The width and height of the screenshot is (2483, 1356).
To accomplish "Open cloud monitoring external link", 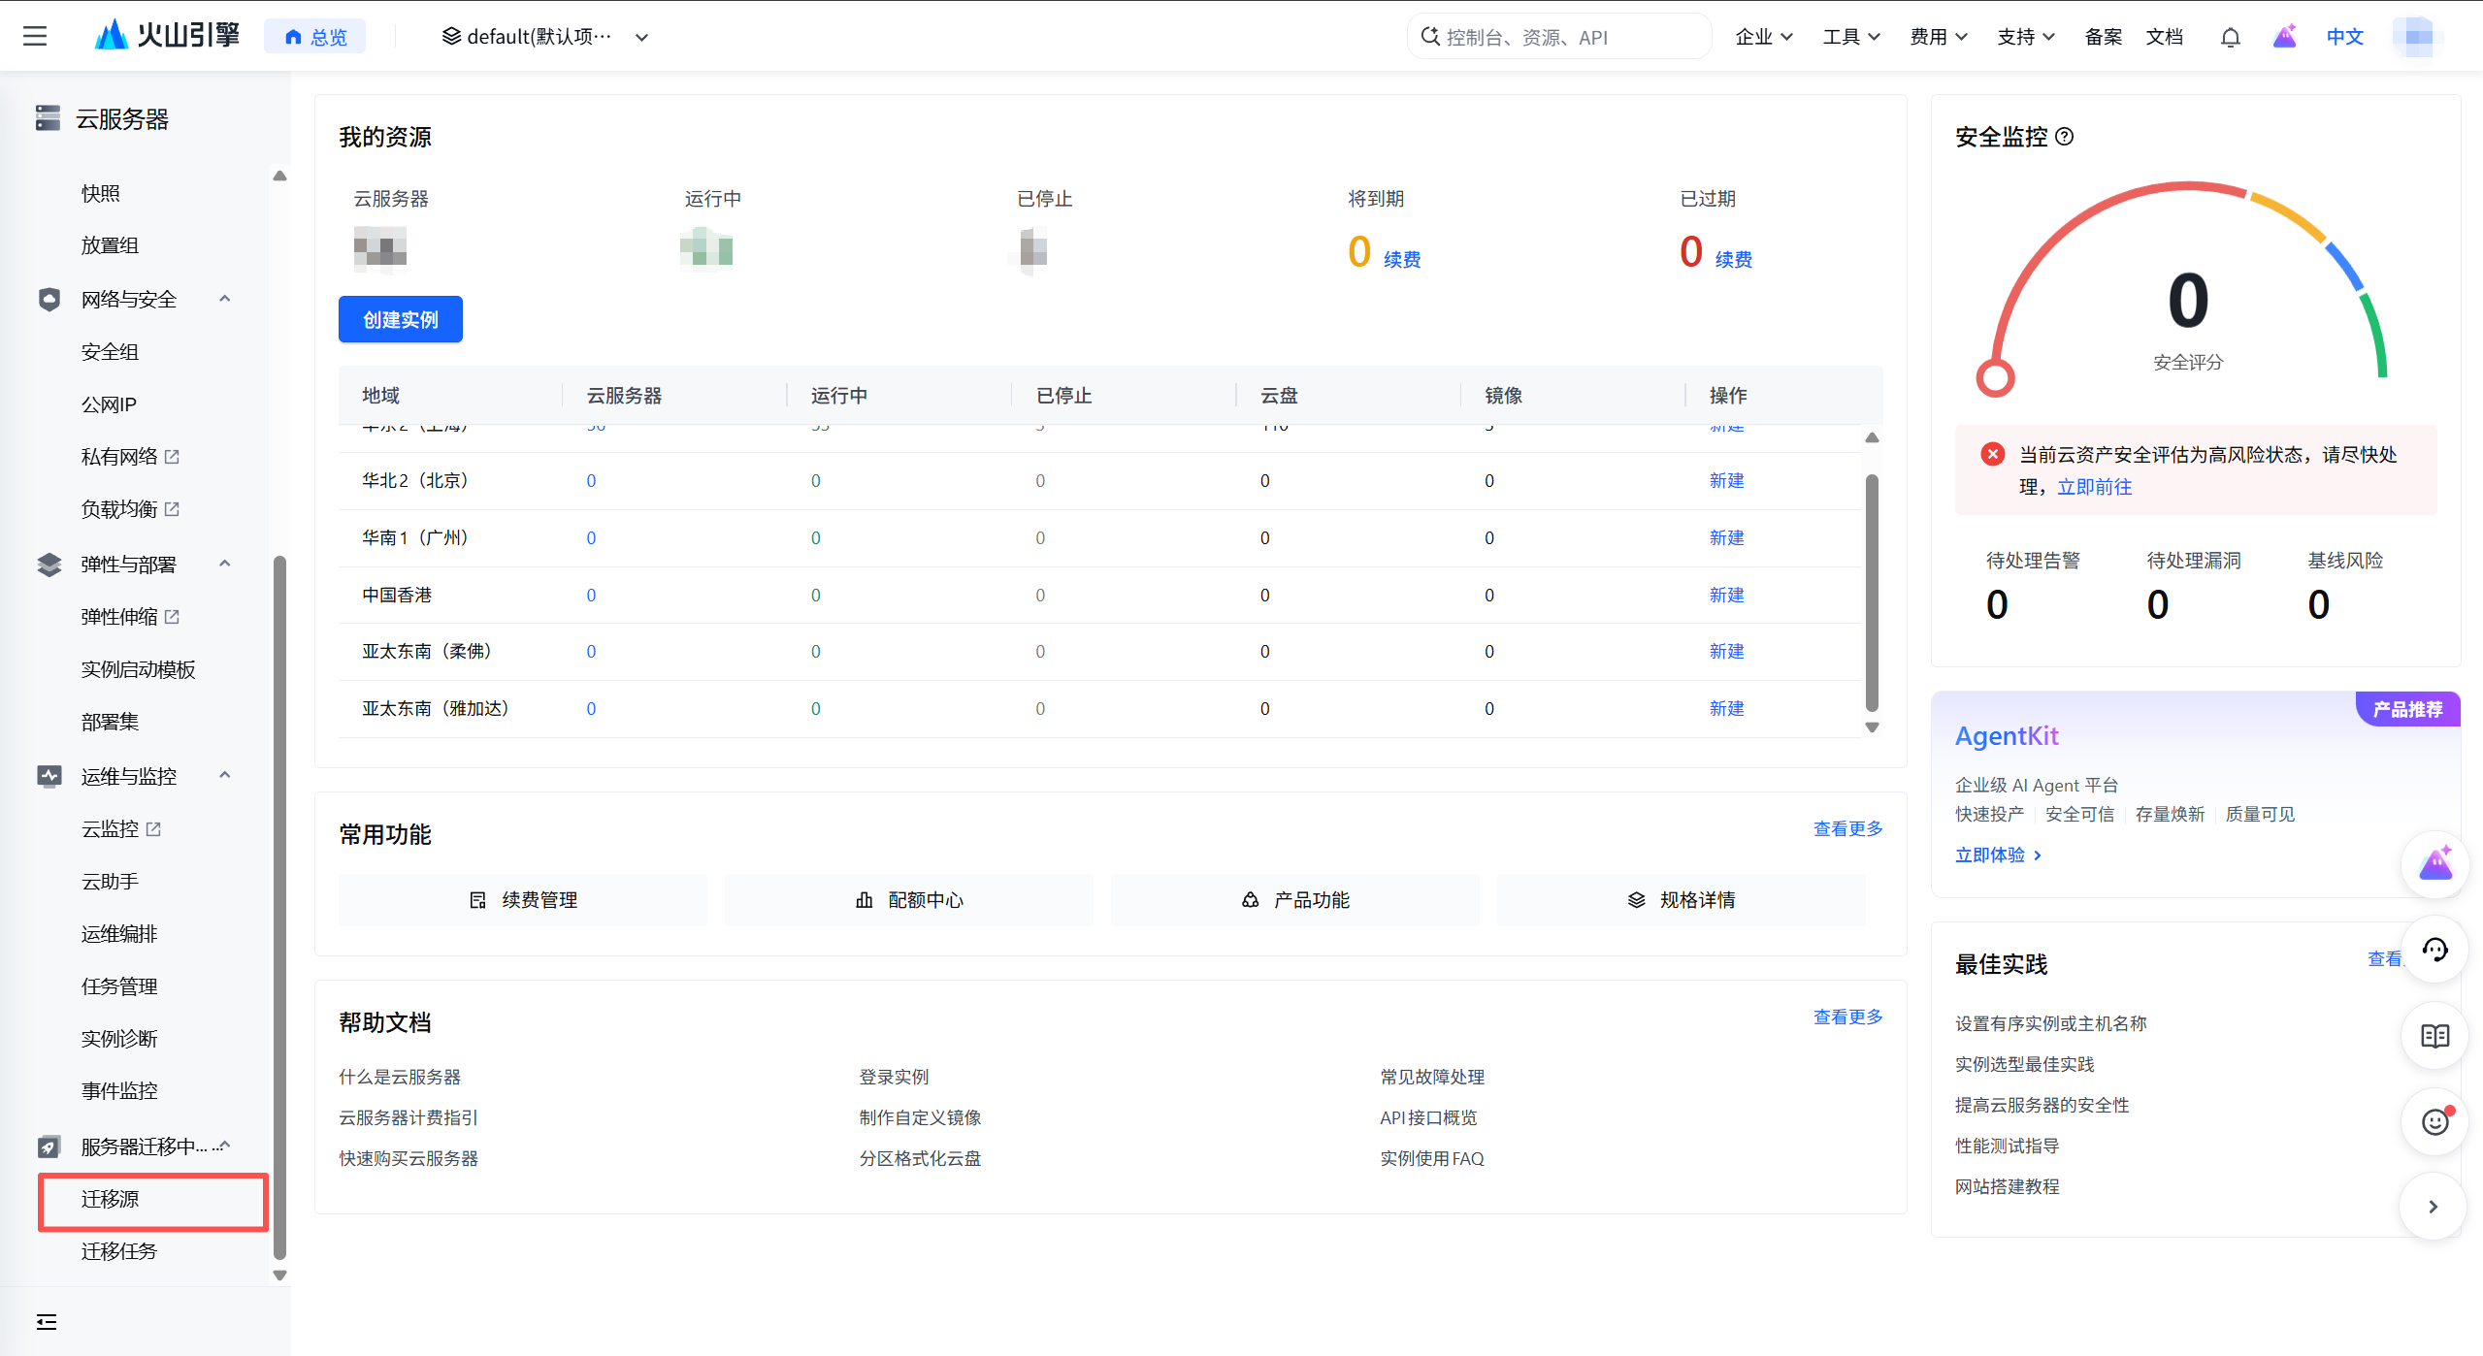I will click(x=153, y=828).
